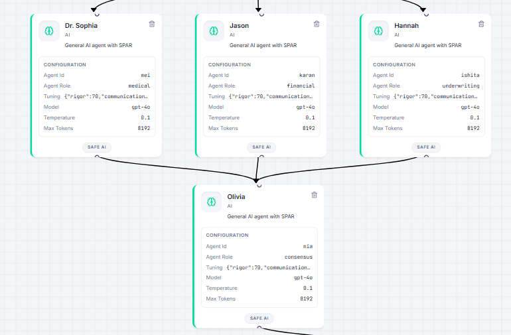Click the SAFE AI badge on Olivia
The height and width of the screenshot is (335, 511).
tap(259, 318)
